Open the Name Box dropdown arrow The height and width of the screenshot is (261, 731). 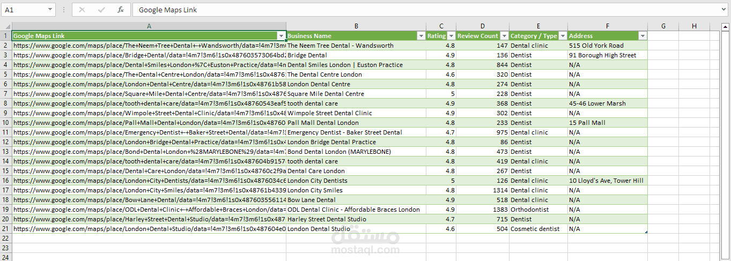pyautogui.click(x=50, y=10)
